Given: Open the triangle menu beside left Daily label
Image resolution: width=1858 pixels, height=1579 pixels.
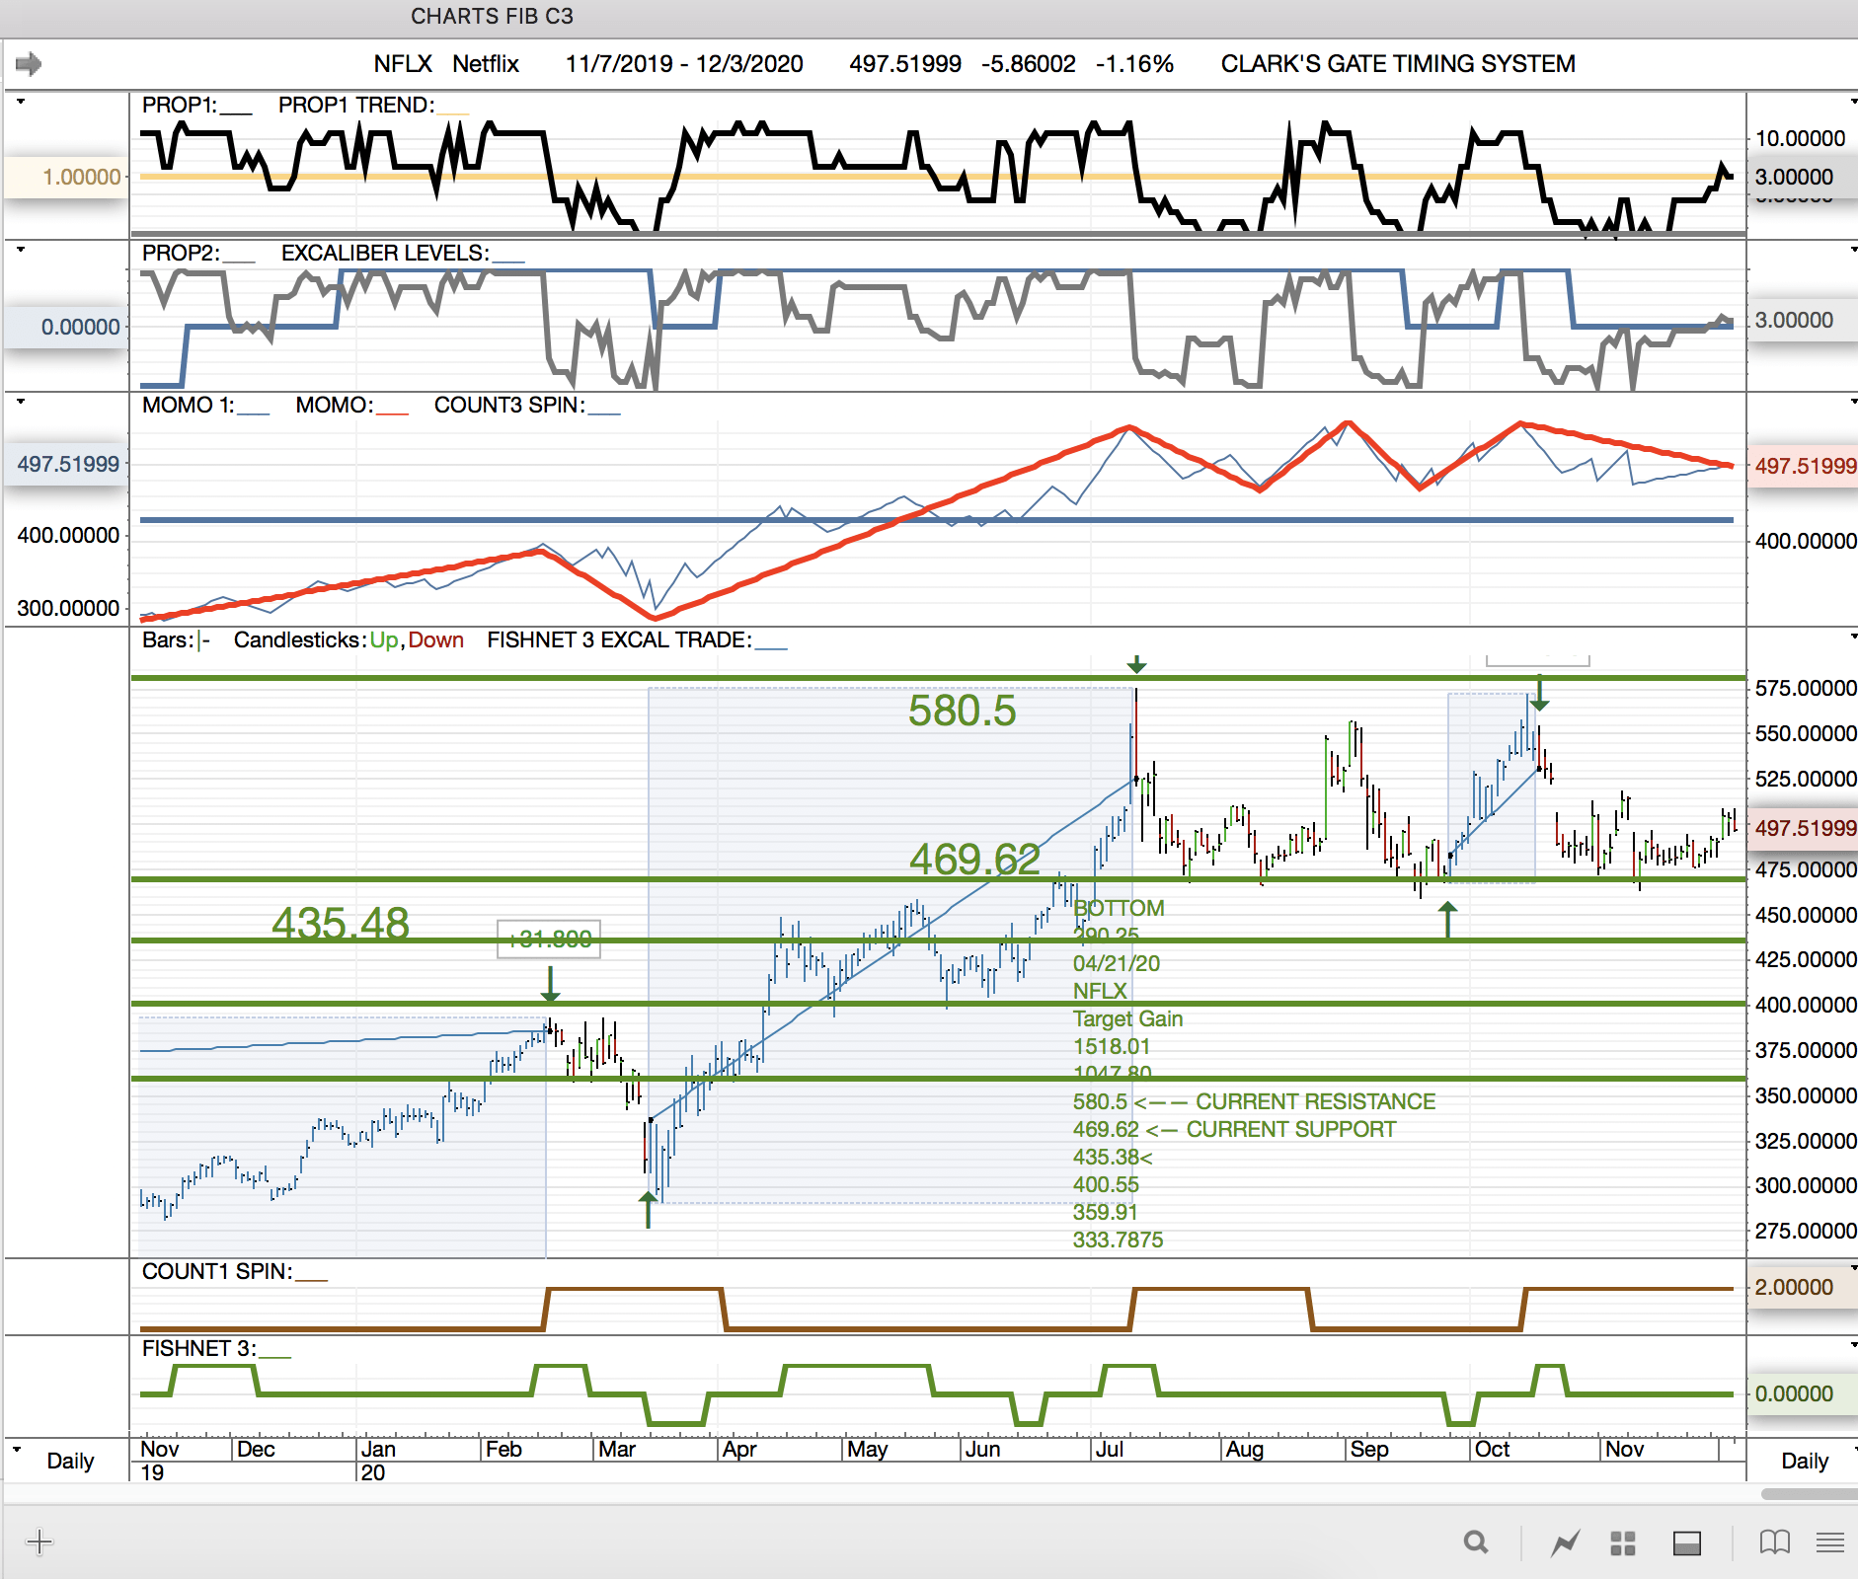Looking at the screenshot, I should [17, 1450].
